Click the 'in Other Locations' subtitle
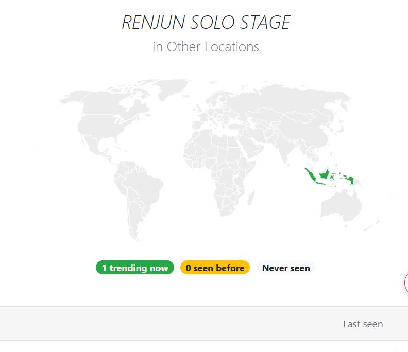408x352 pixels. point(206,47)
